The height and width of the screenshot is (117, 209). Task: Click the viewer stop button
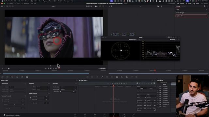(51, 68)
